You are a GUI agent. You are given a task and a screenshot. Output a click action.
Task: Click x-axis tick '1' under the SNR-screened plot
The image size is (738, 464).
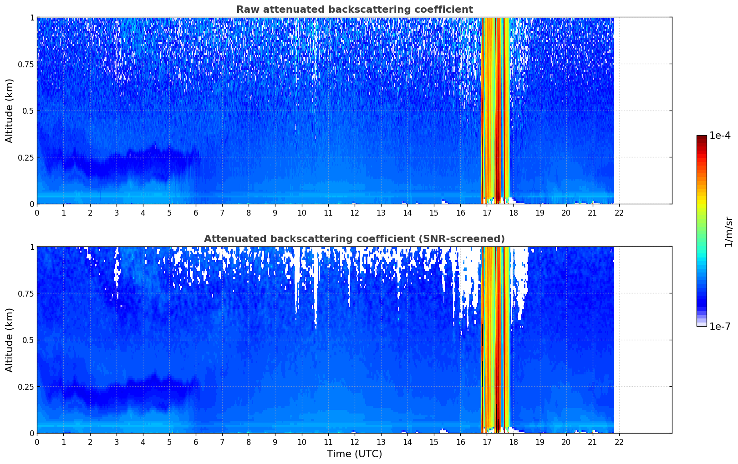64,442
